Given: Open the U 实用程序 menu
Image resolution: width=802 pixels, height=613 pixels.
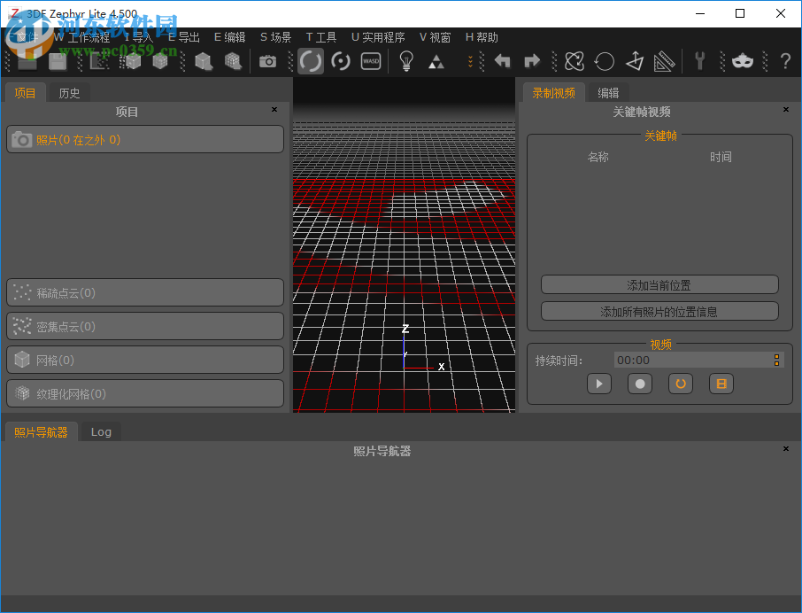Looking at the screenshot, I should 379,36.
